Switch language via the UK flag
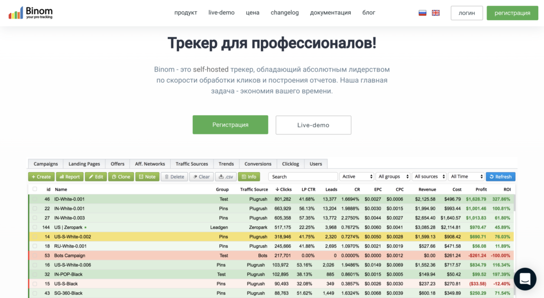 436,13
